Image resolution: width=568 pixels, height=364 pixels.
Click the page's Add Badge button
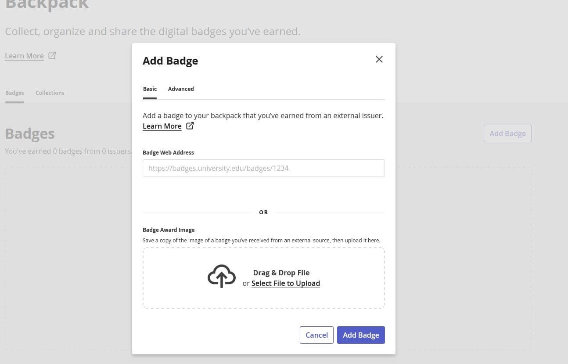coord(507,133)
